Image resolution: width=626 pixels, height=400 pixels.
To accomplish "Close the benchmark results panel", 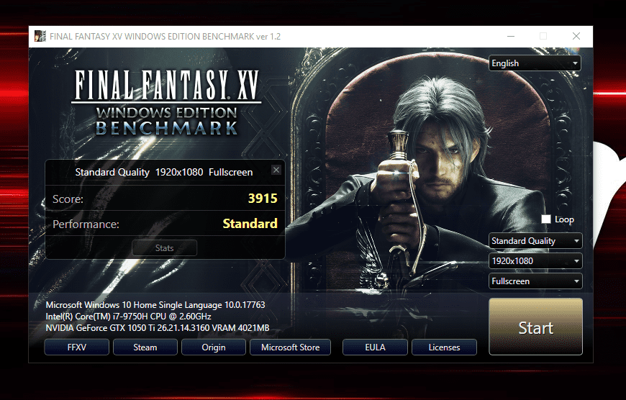I will pos(276,170).
